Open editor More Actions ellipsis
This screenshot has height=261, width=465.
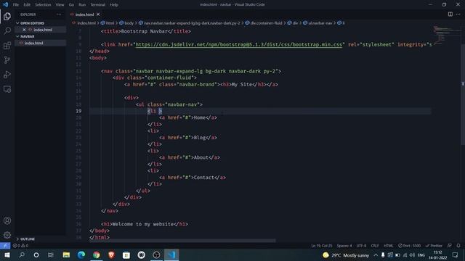[x=458, y=14]
